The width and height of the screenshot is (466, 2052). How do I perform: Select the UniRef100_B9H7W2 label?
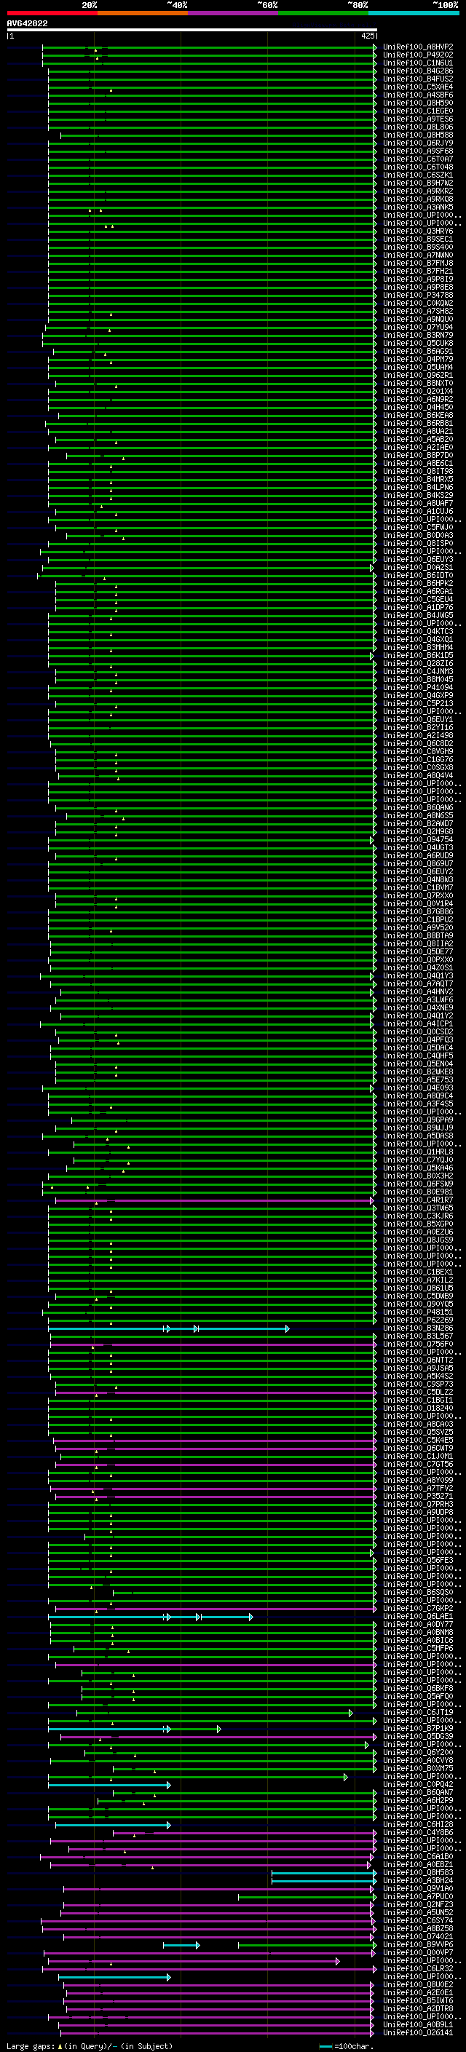coord(417,183)
